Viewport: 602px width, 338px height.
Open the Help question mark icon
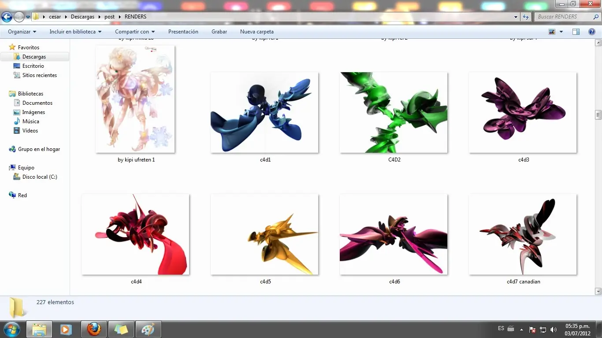pyautogui.click(x=592, y=32)
